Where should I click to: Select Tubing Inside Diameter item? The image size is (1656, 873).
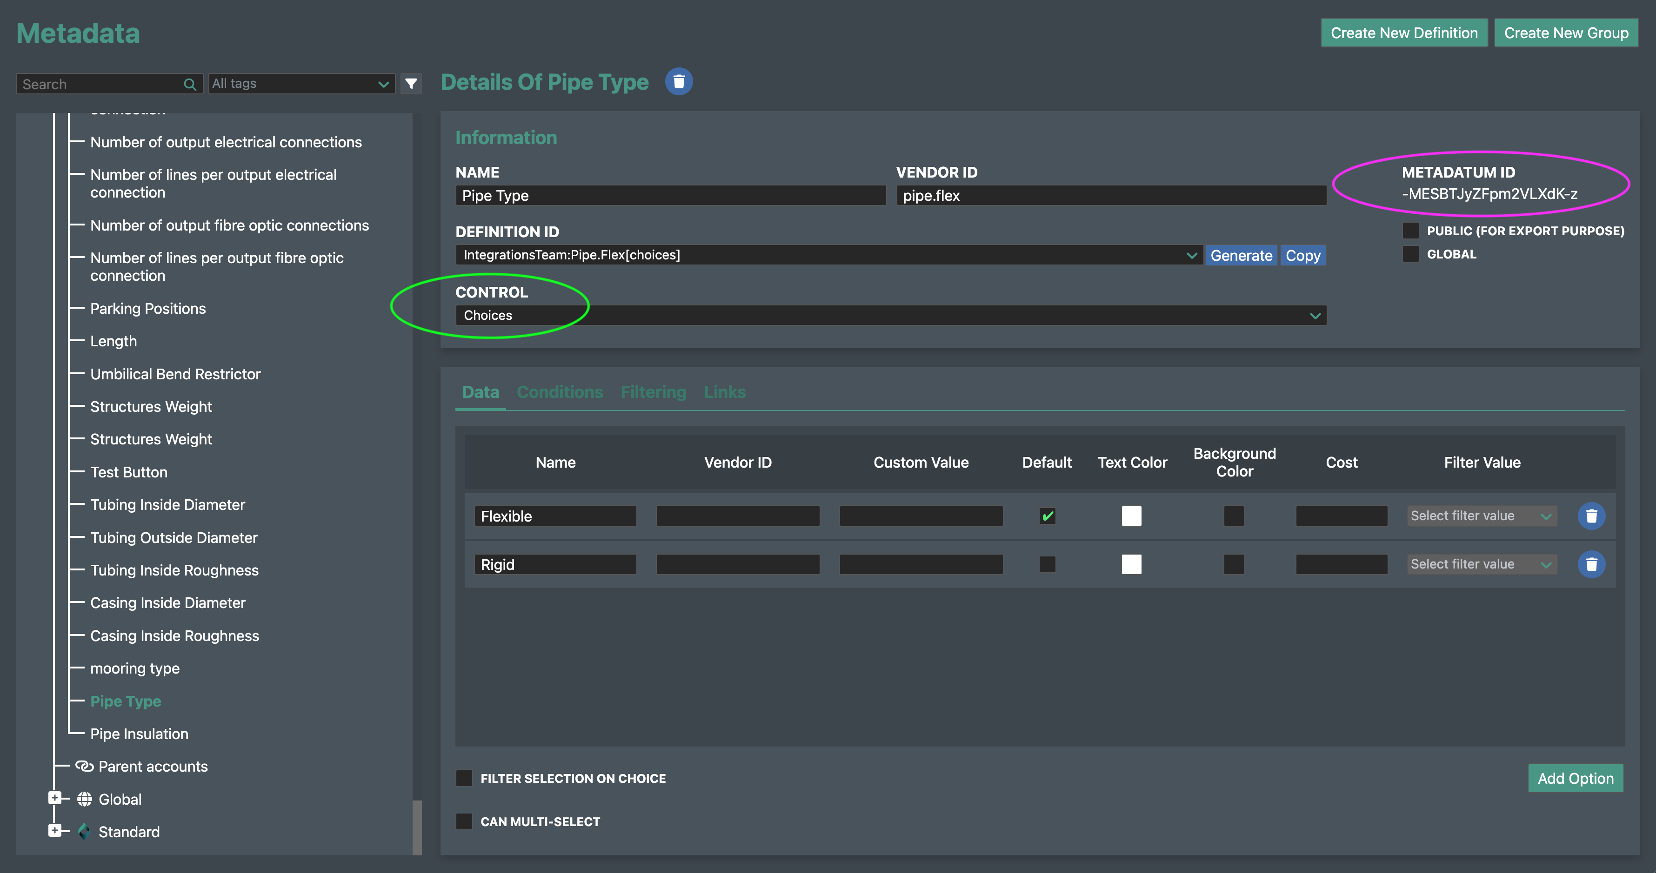[167, 505]
